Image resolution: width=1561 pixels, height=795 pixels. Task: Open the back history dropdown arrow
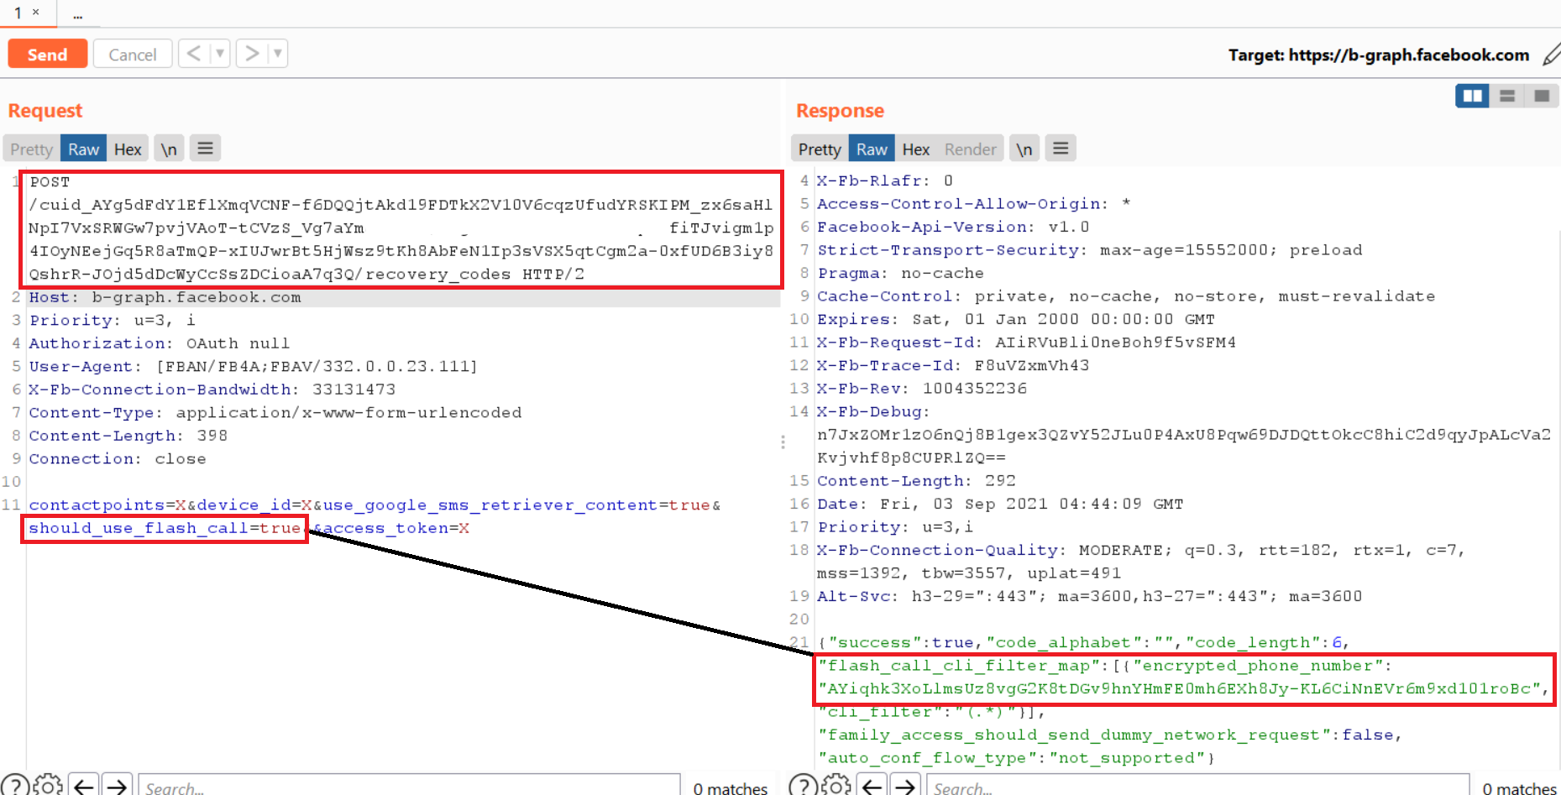pos(220,54)
